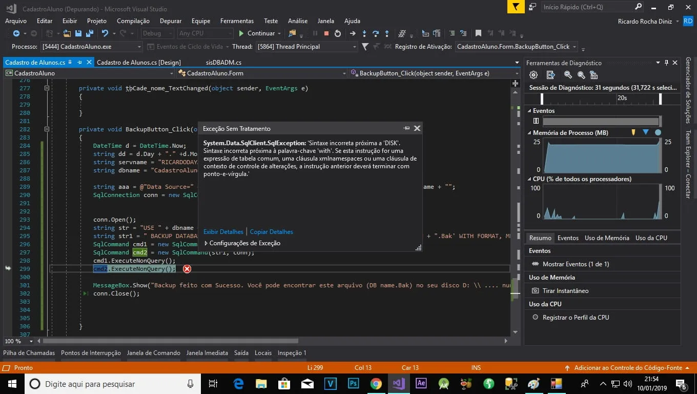
Task: Expand Configurações de Exceção section
Action: 242,243
